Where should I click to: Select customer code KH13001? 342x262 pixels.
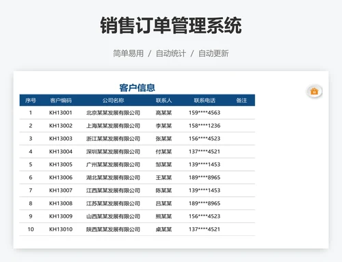61,113
